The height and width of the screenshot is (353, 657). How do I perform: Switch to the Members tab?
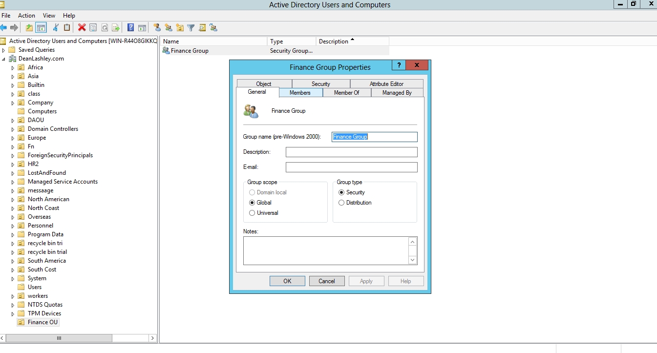point(300,93)
